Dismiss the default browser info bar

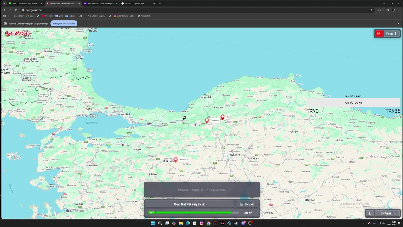pyautogui.click(x=398, y=23)
